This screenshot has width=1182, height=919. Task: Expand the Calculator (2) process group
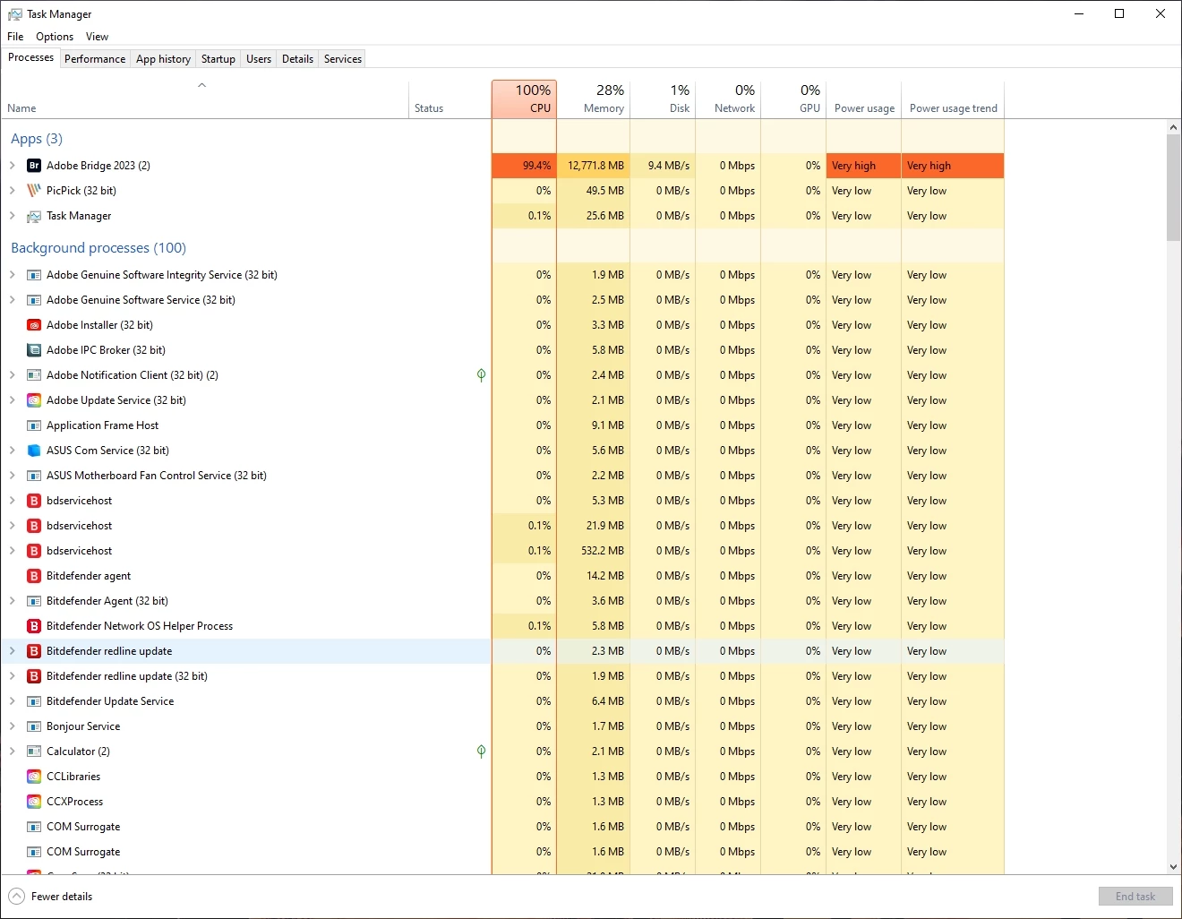pyautogui.click(x=13, y=752)
